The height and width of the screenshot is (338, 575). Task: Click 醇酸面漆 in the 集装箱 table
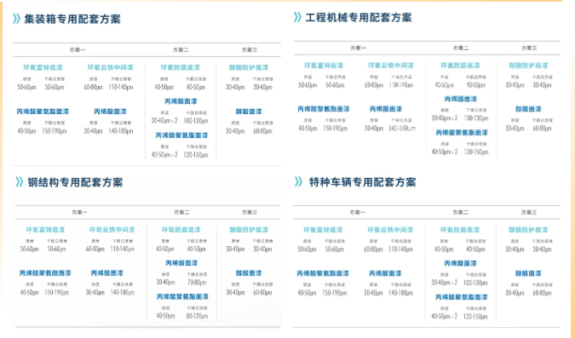[249, 112]
